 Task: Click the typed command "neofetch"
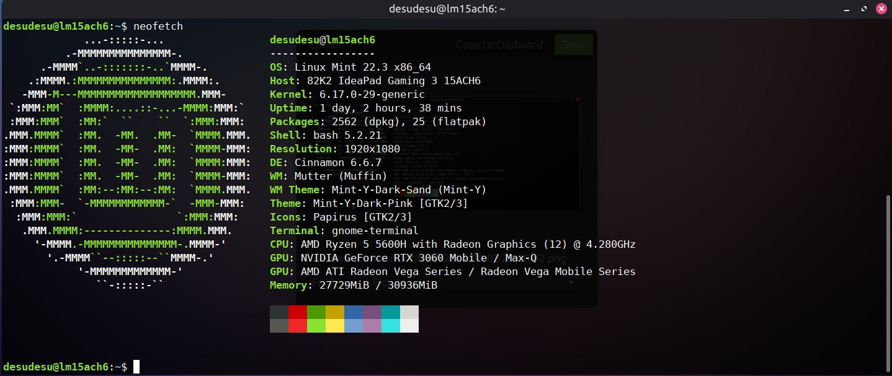coord(158,27)
